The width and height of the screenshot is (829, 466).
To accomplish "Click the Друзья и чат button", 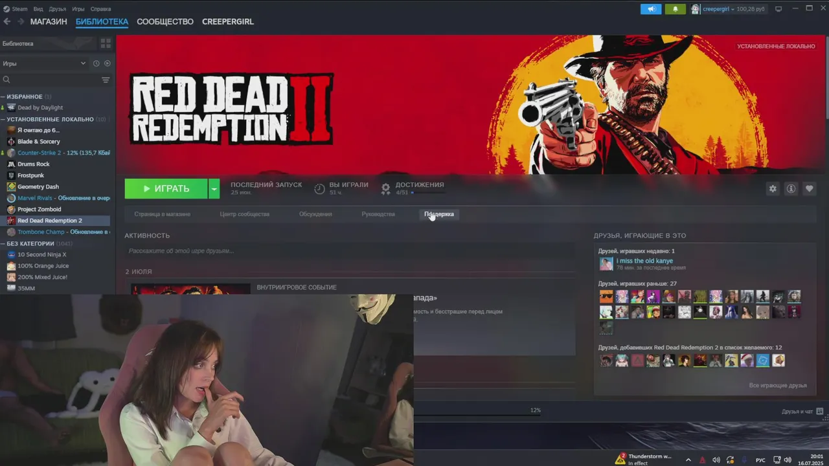I will point(797,411).
